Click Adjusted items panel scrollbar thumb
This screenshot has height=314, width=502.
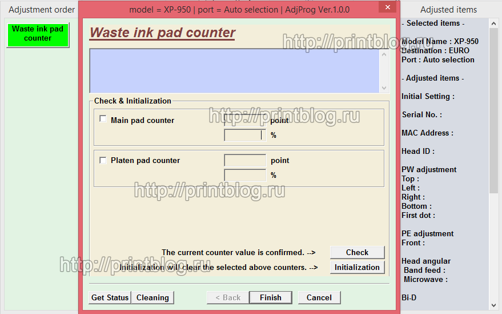(x=493, y=110)
